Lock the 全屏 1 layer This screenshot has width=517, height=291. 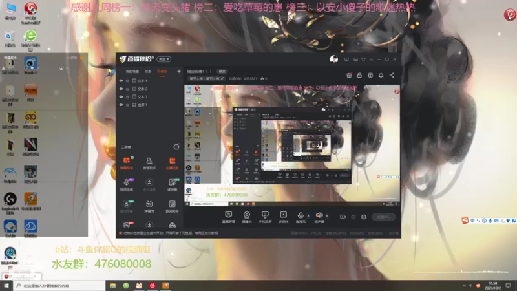(x=127, y=105)
